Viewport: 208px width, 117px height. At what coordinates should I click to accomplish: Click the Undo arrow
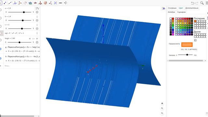pos(192,3)
